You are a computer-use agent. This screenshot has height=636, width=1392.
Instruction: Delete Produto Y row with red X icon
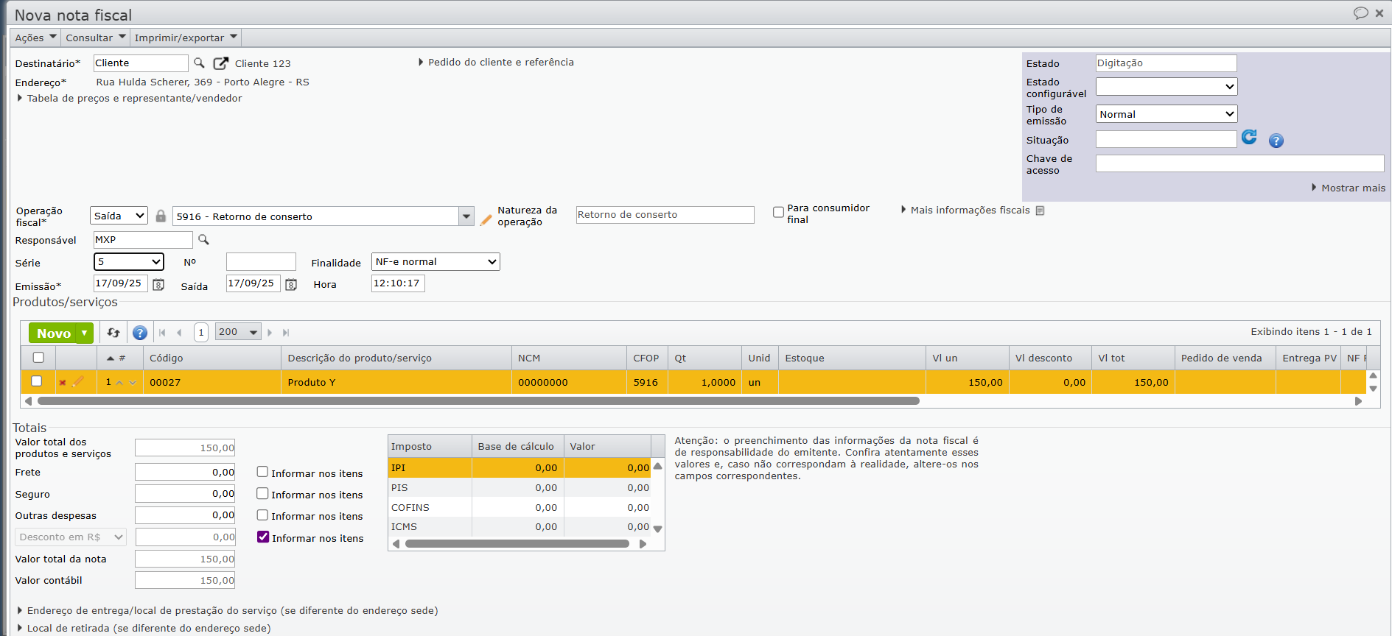coord(63,383)
